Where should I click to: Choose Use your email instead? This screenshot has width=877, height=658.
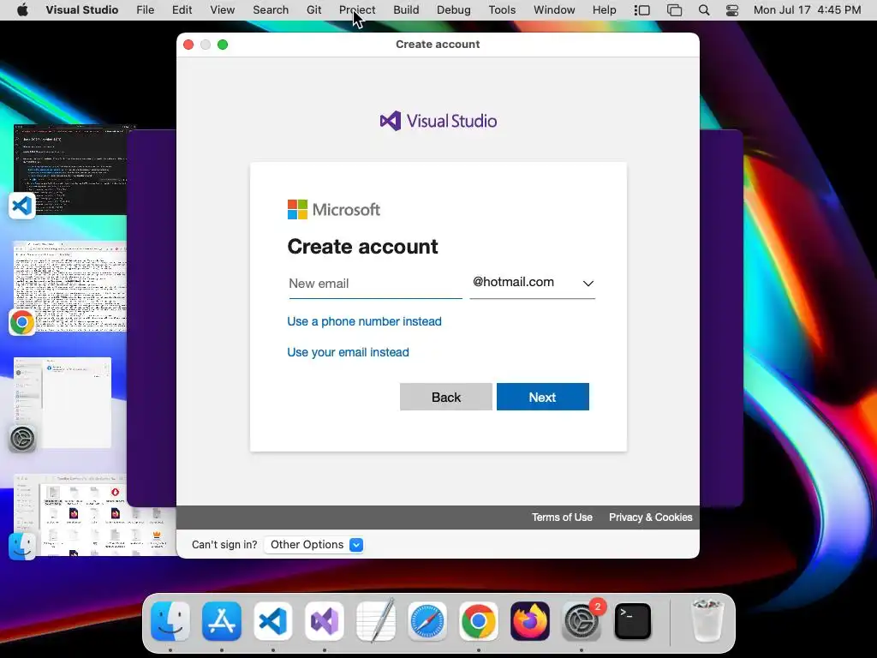(x=348, y=352)
